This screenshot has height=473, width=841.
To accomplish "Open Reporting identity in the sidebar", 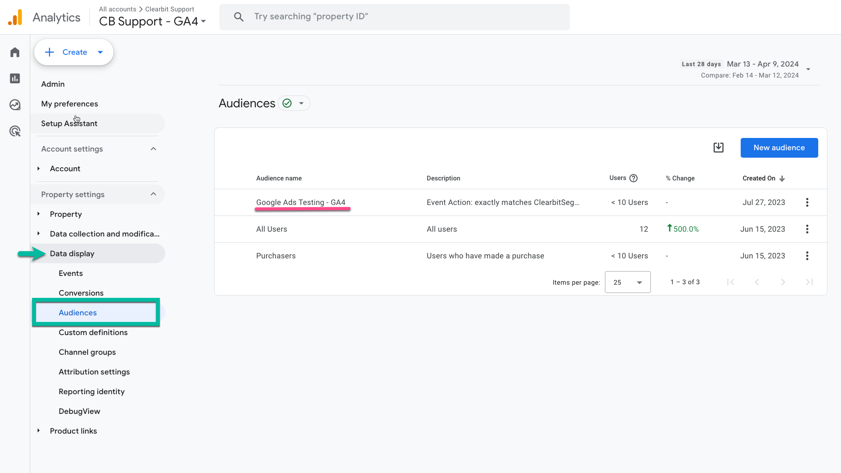I will coord(92,392).
